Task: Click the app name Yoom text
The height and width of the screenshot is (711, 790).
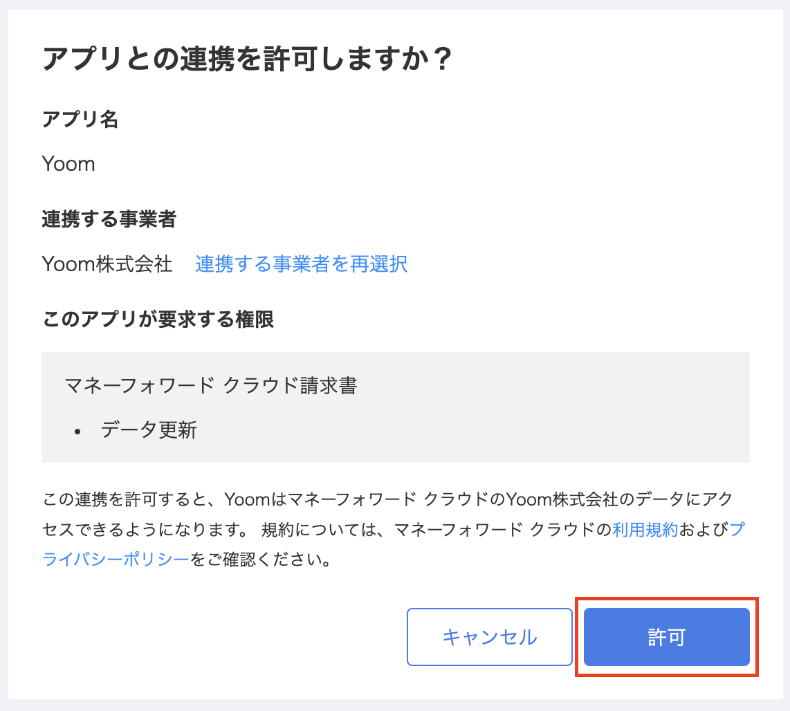Action: click(x=68, y=164)
